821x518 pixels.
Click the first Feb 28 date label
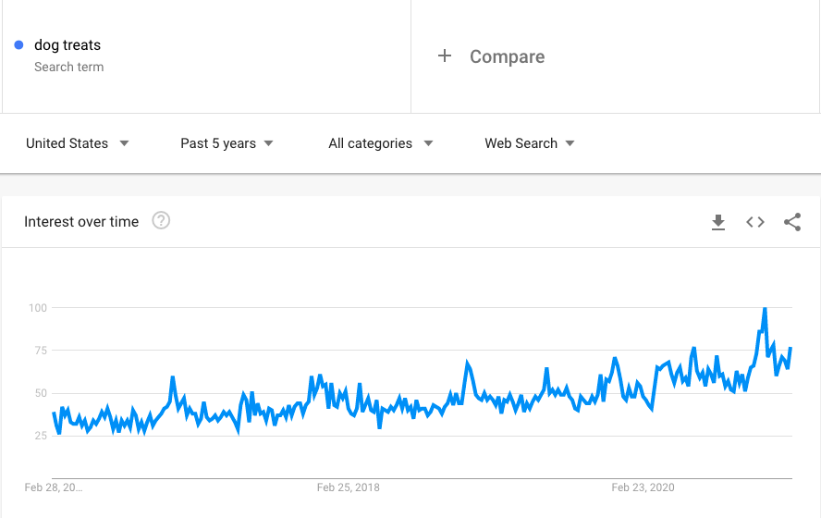coord(59,487)
